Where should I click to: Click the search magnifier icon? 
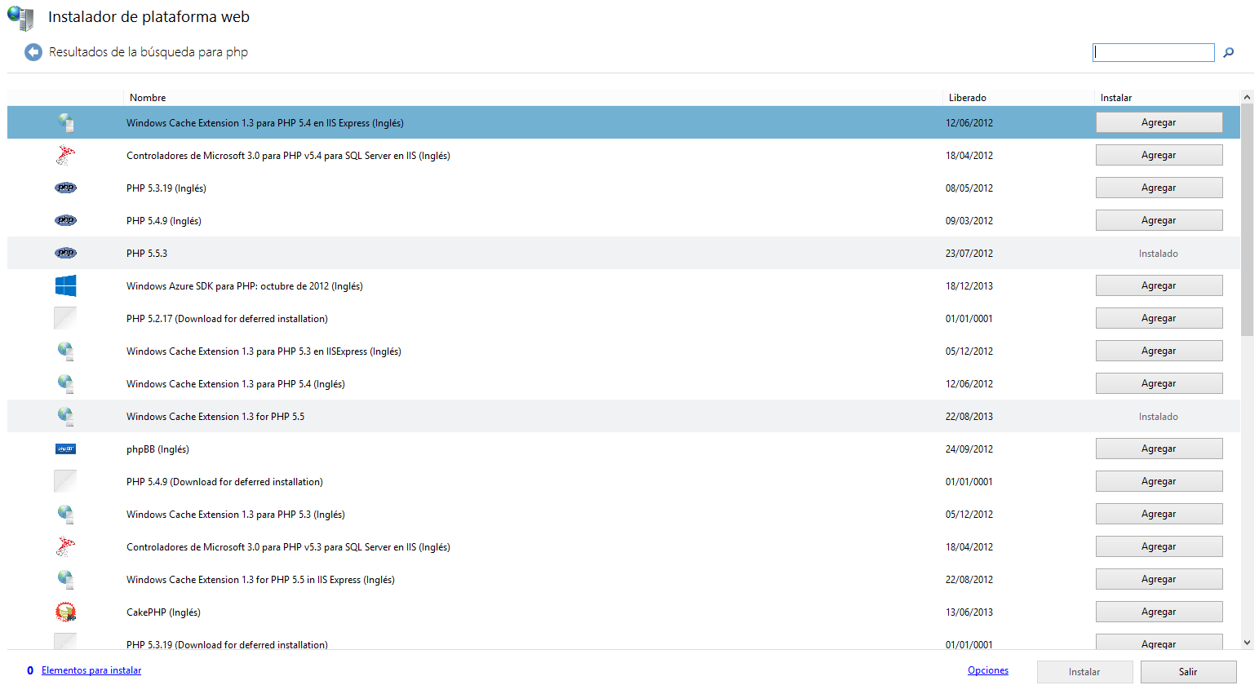(x=1228, y=52)
